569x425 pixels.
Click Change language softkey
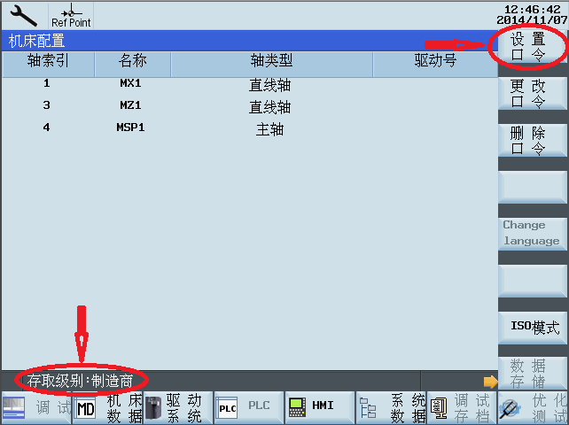coord(532,234)
